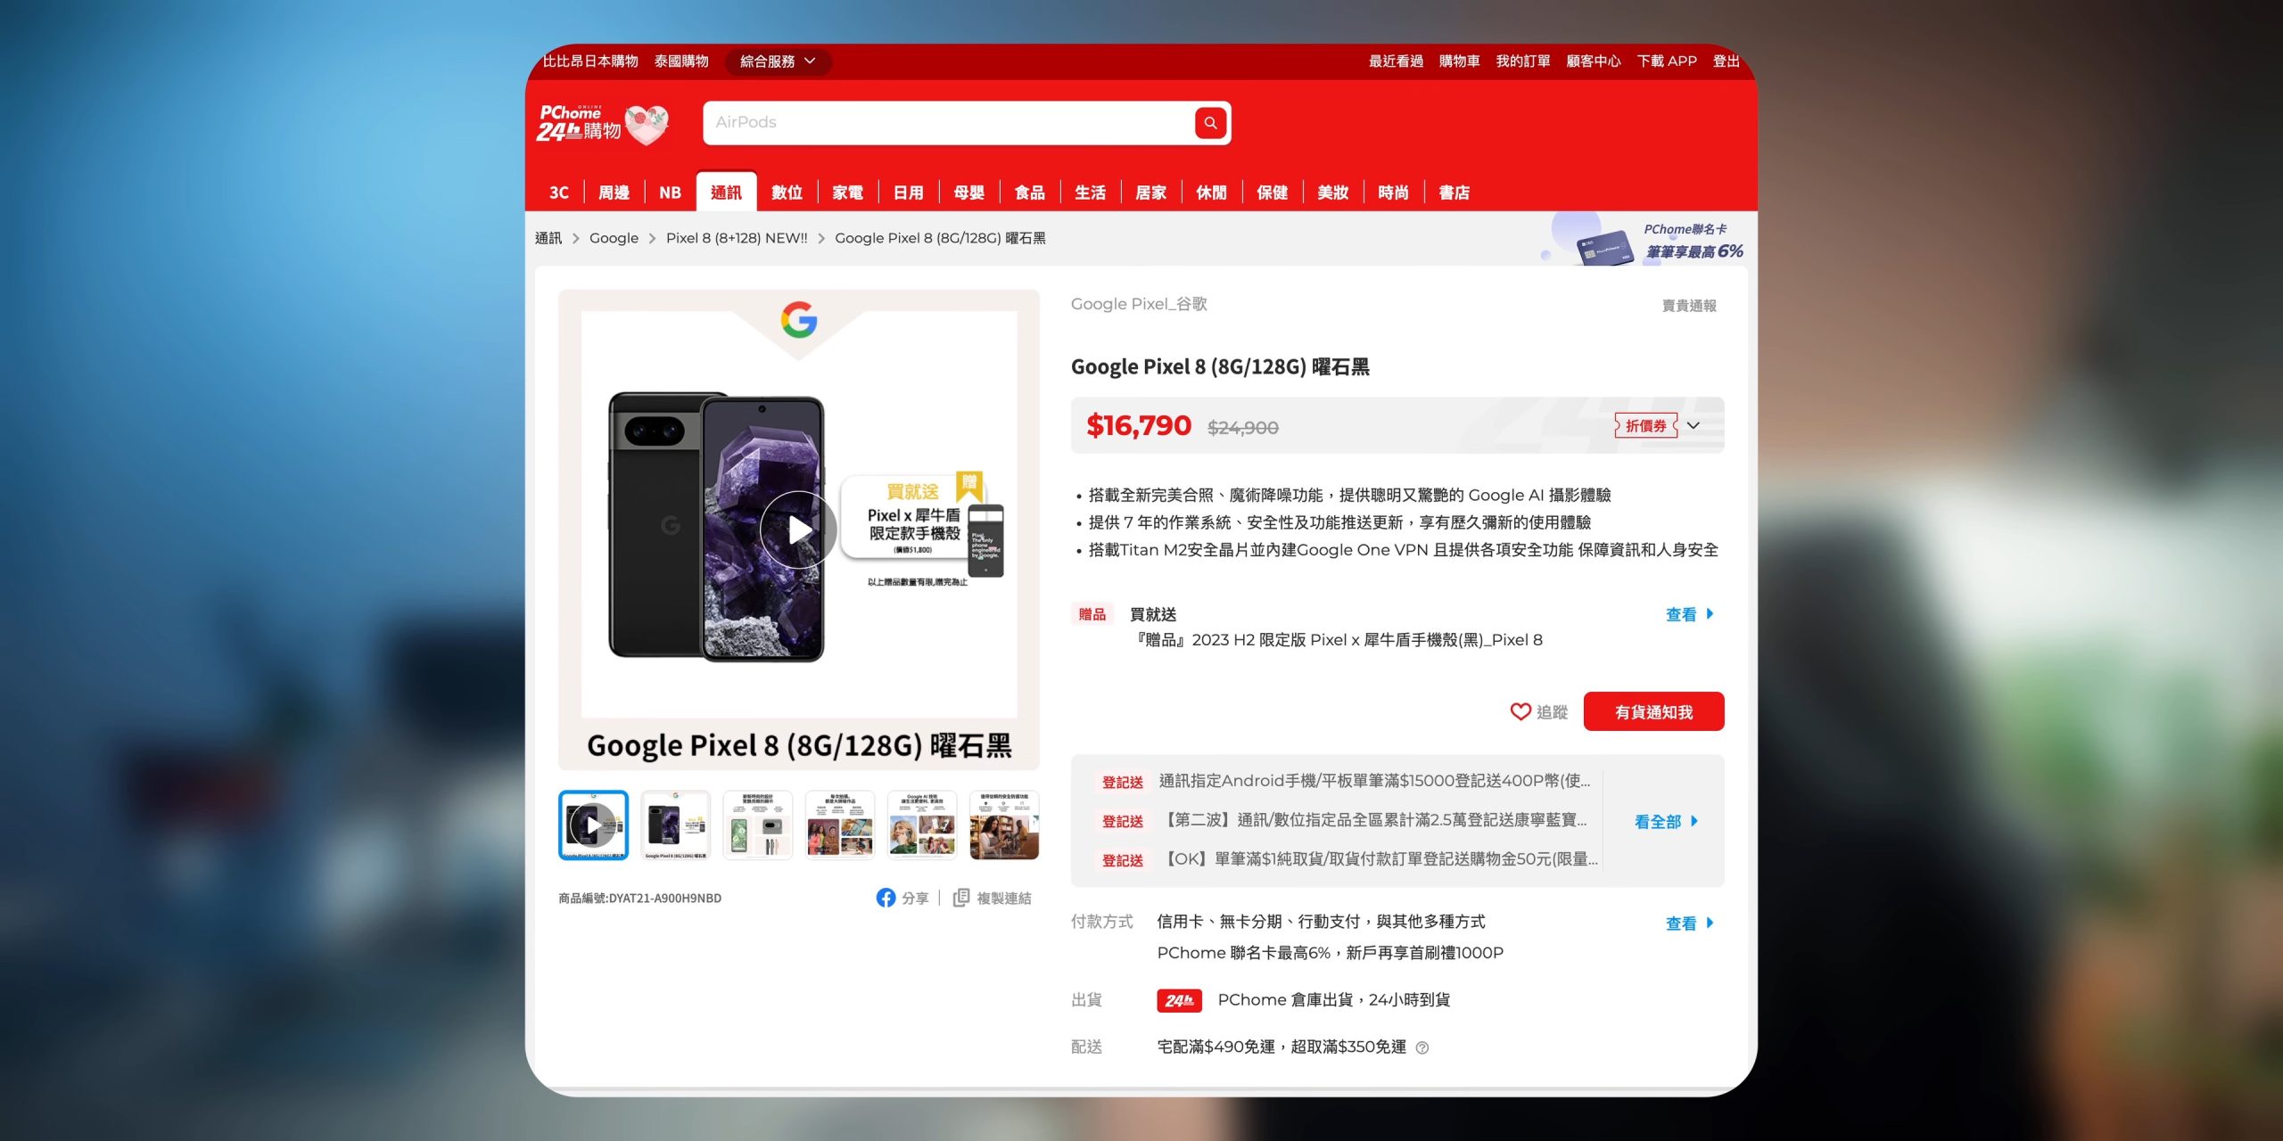2283x1141 pixels.
Task: Click the $16,790 sale price
Action: point(1139,426)
